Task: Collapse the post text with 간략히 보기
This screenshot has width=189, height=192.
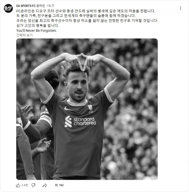Action: [24, 35]
